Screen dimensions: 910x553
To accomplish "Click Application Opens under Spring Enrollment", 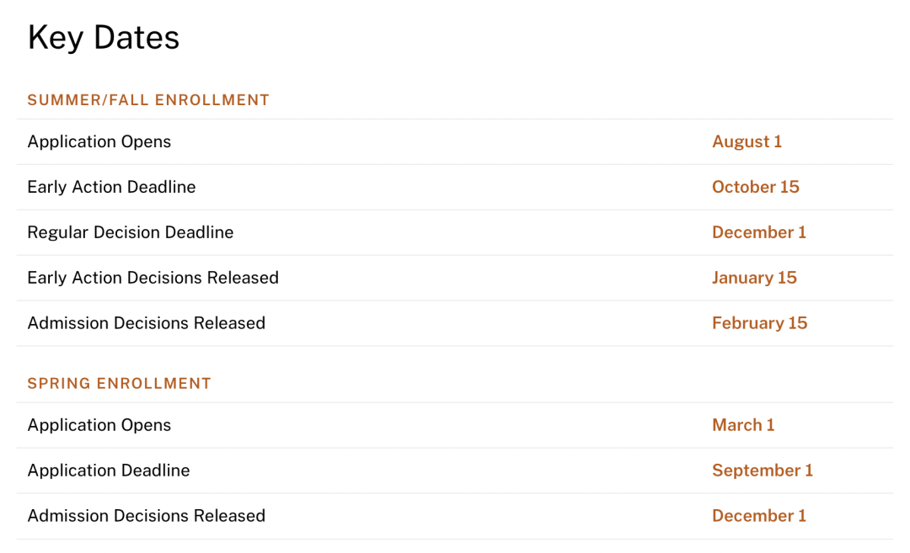I will [99, 425].
